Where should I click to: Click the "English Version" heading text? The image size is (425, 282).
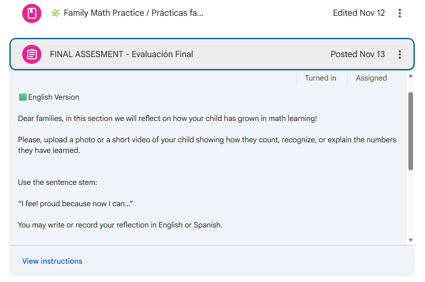[x=54, y=97]
